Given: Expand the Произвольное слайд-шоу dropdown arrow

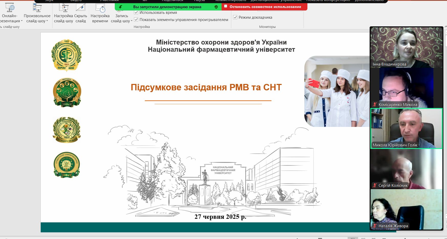Looking at the screenshot, I should point(47,21).
